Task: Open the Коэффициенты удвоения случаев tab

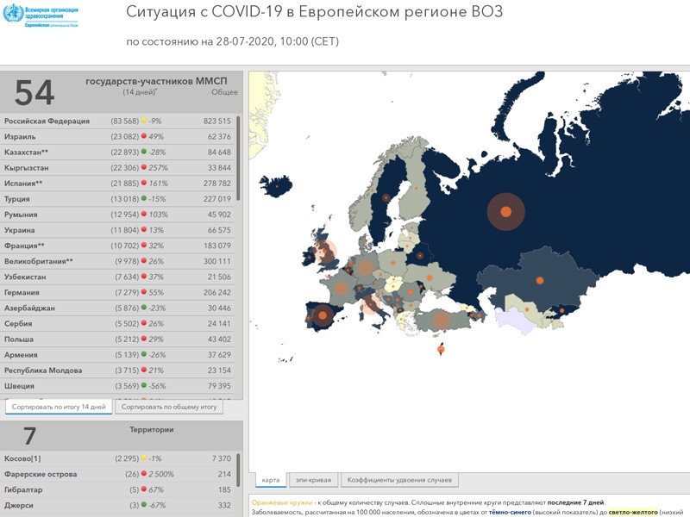Action: 399,480
